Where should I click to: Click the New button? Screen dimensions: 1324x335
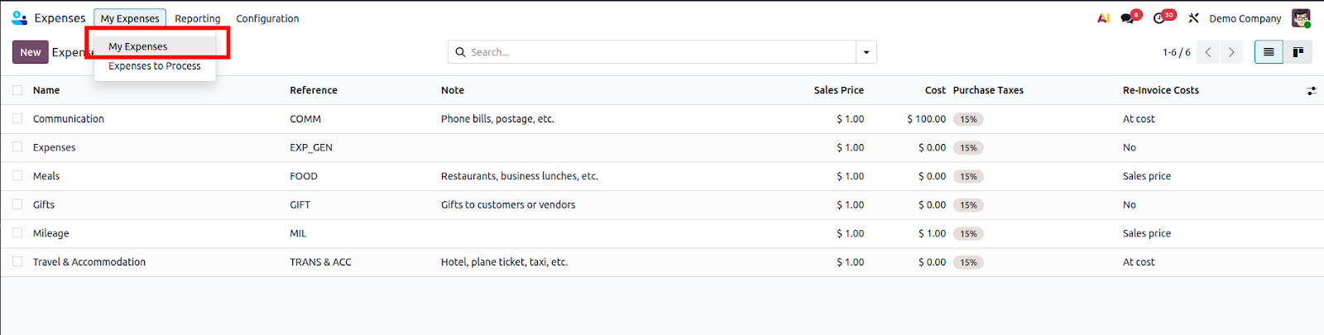(x=30, y=52)
